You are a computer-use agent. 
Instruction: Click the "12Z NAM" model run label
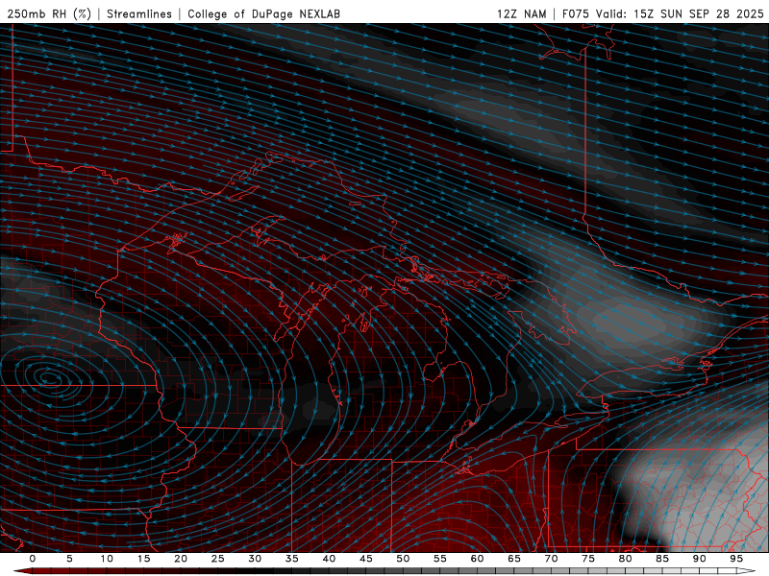pyautogui.click(x=521, y=13)
